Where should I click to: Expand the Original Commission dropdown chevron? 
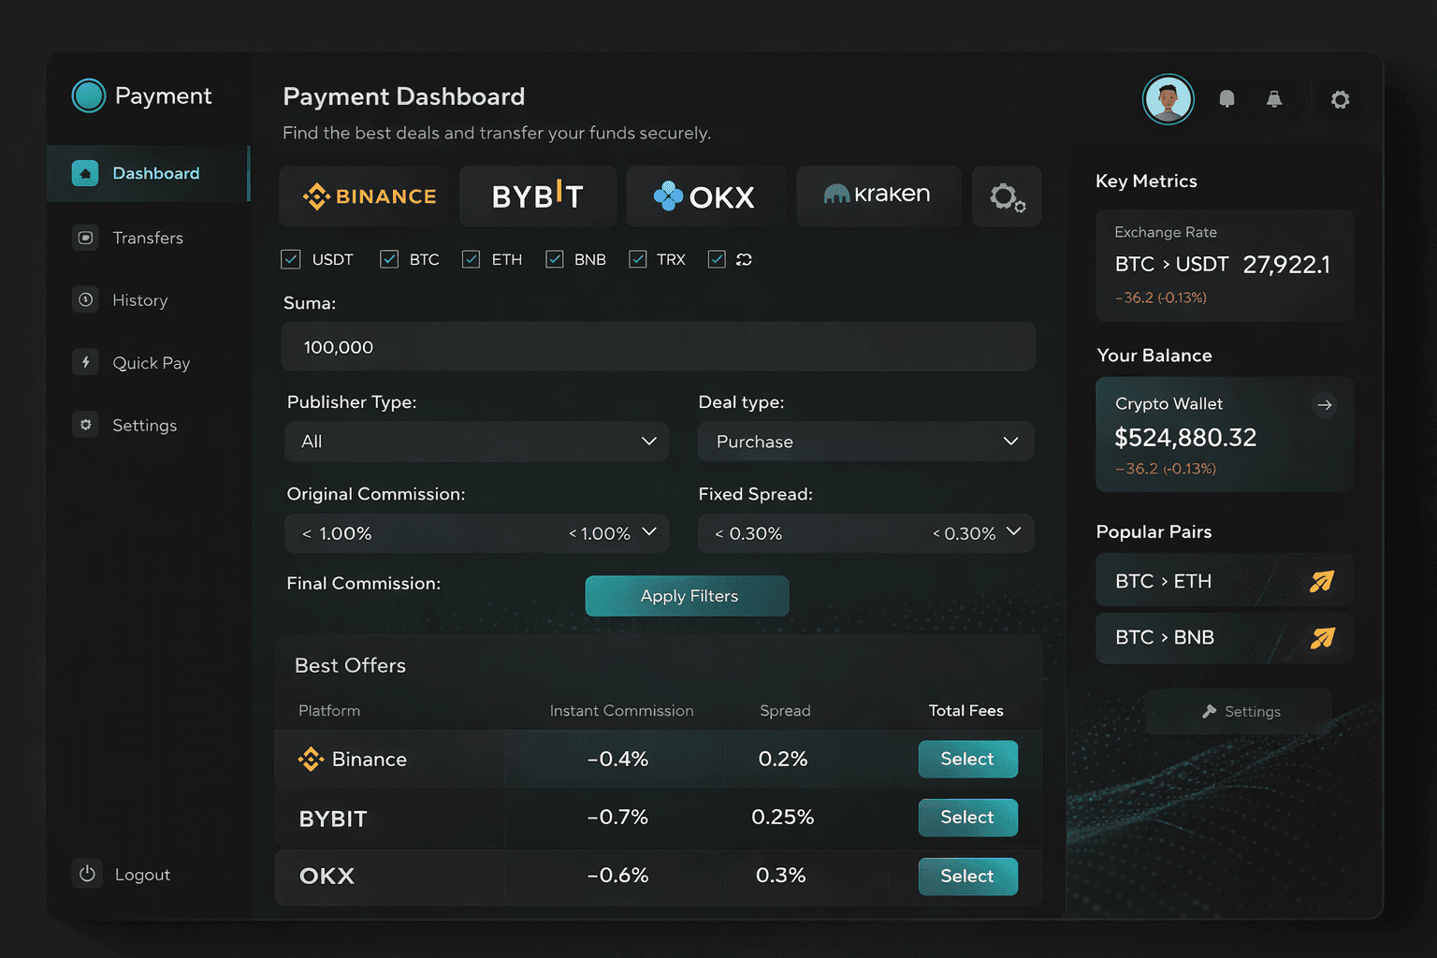pos(649,531)
